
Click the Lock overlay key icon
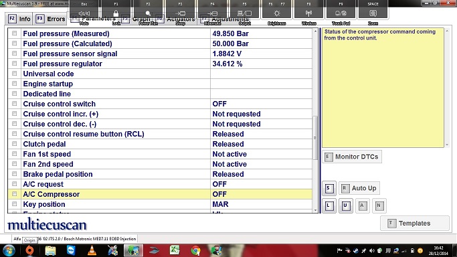click(x=116, y=13)
